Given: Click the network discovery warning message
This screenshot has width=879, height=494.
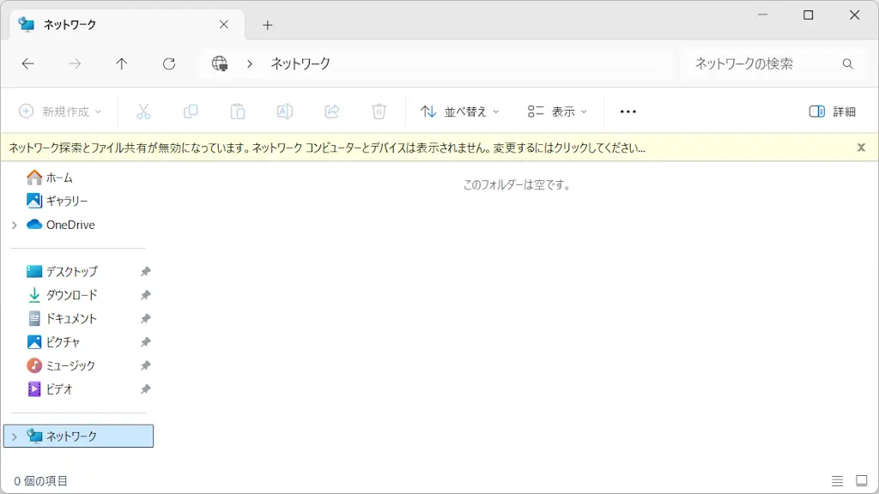Looking at the screenshot, I should [x=326, y=148].
